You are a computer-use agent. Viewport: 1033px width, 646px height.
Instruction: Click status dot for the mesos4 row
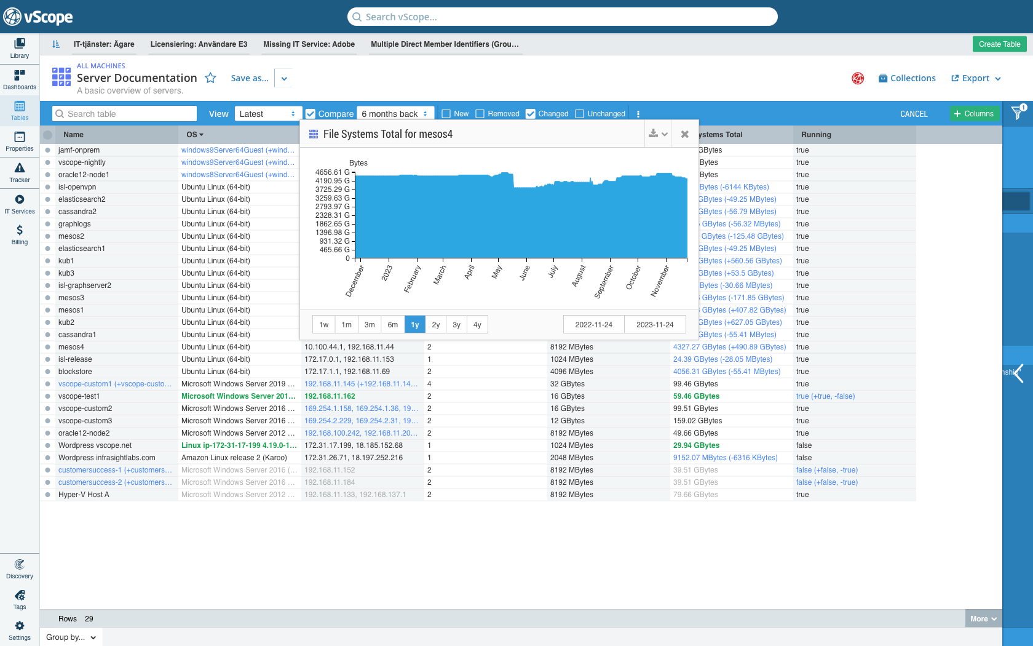pyautogui.click(x=47, y=347)
